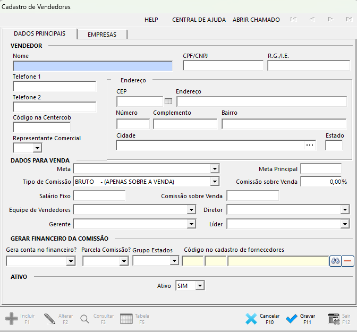Open the Gera conta no financeiro dropdown
The height and width of the screenshot is (332, 357).
[x=70, y=261]
